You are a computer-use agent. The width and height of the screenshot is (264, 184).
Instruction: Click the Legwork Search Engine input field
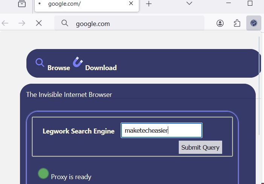[x=161, y=130]
